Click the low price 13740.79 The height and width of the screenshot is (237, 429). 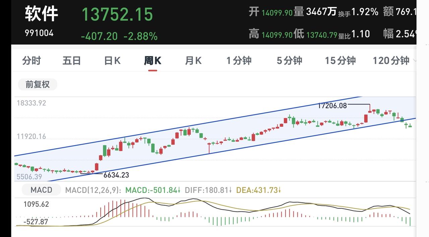pos(321,35)
